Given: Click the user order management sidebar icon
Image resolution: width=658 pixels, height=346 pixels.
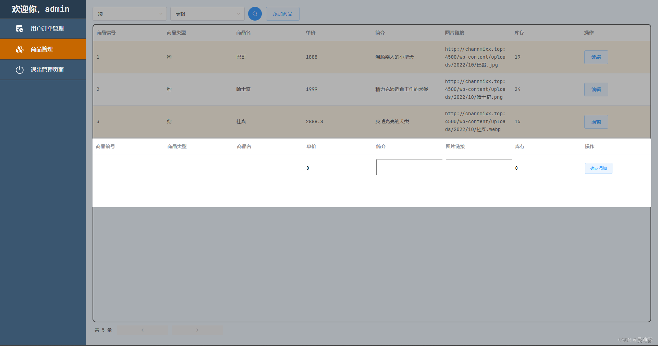Looking at the screenshot, I should pos(20,29).
